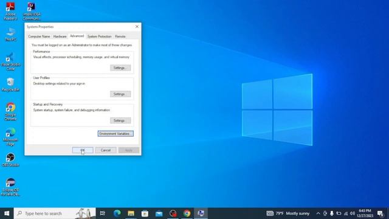Open Google Chrome desktop shortcut
This screenshot has height=219, width=389.
tap(10, 111)
